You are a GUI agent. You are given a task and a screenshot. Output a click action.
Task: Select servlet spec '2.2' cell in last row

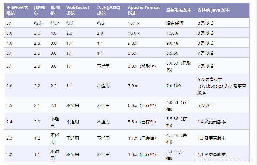tap(9, 154)
